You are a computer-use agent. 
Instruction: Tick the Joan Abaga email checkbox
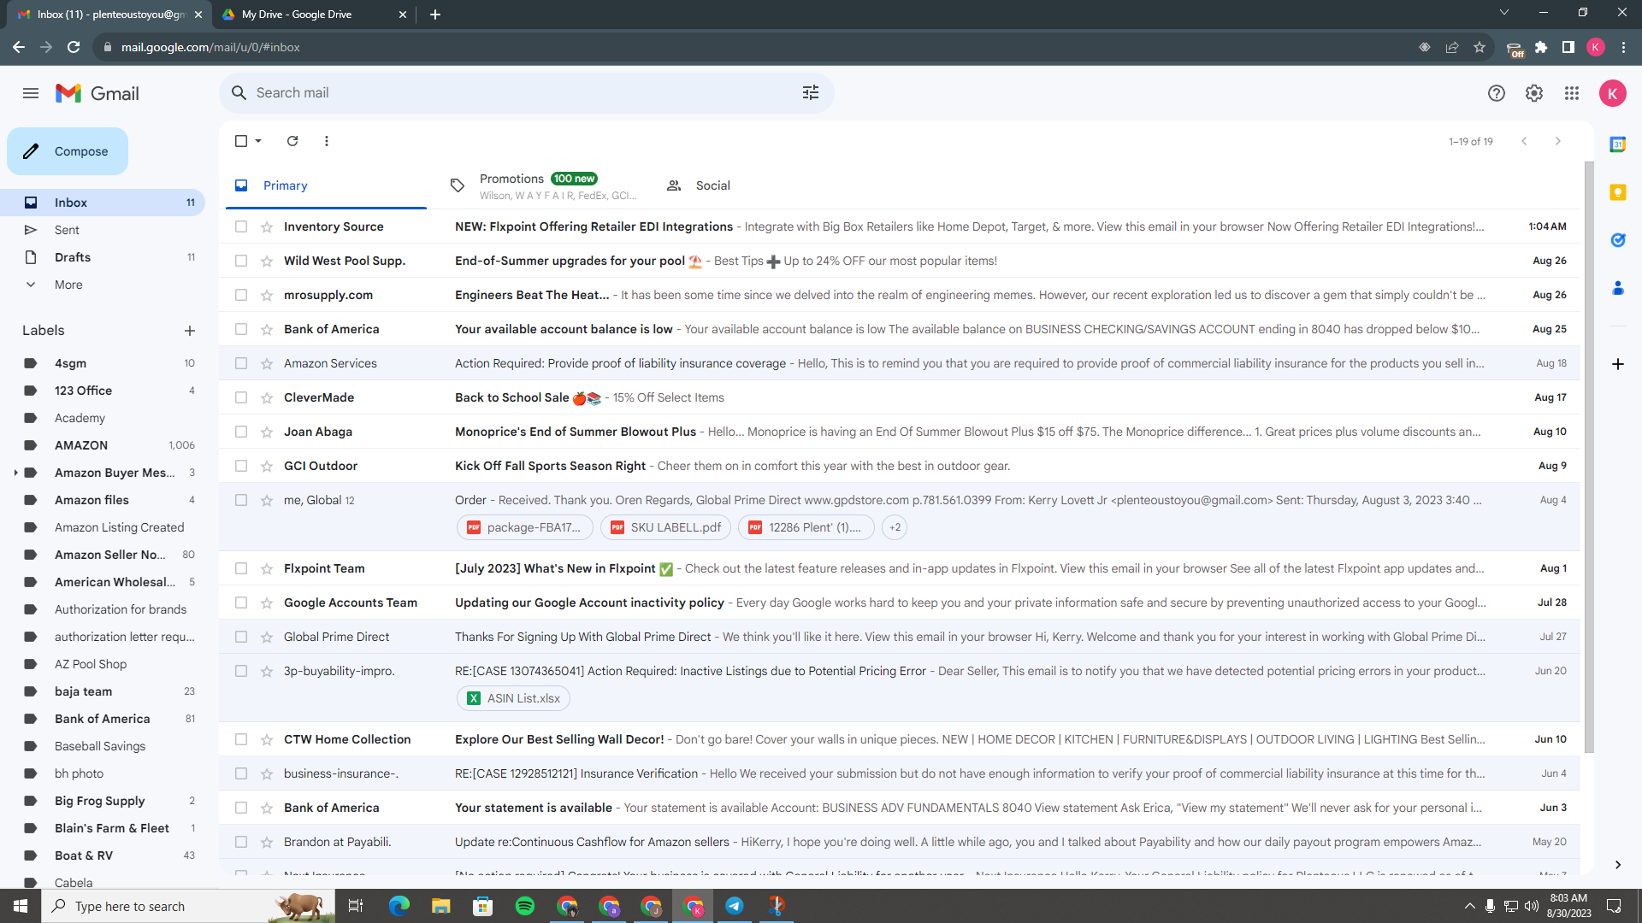(241, 432)
